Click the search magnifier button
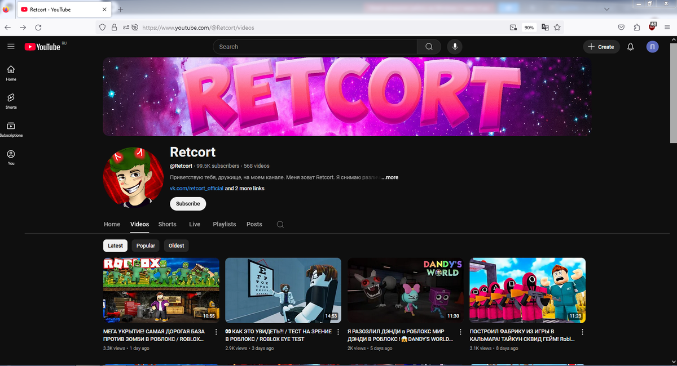The width and height of the screenshot is (677, 366). point(429,47)
